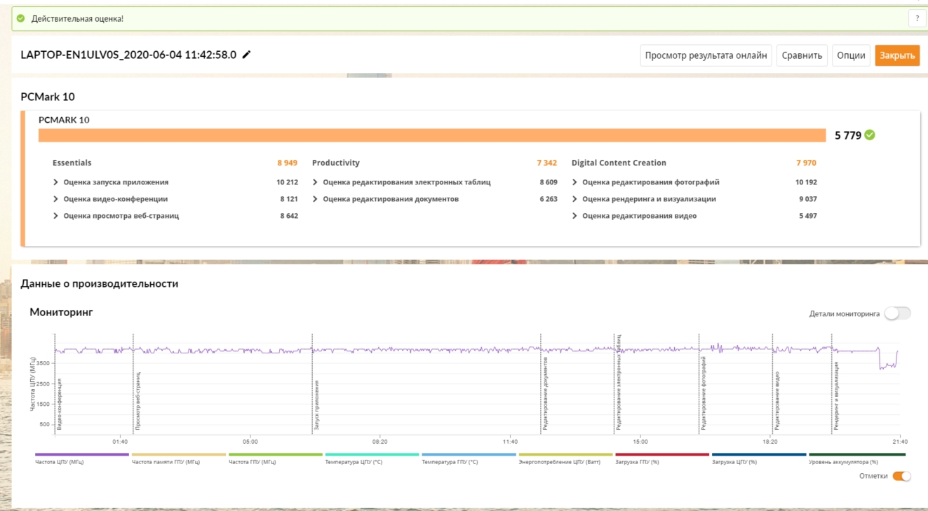Click the video conferencing score 8 121
928x511 pixels.
pyautogui.click(x=289, y=199)
